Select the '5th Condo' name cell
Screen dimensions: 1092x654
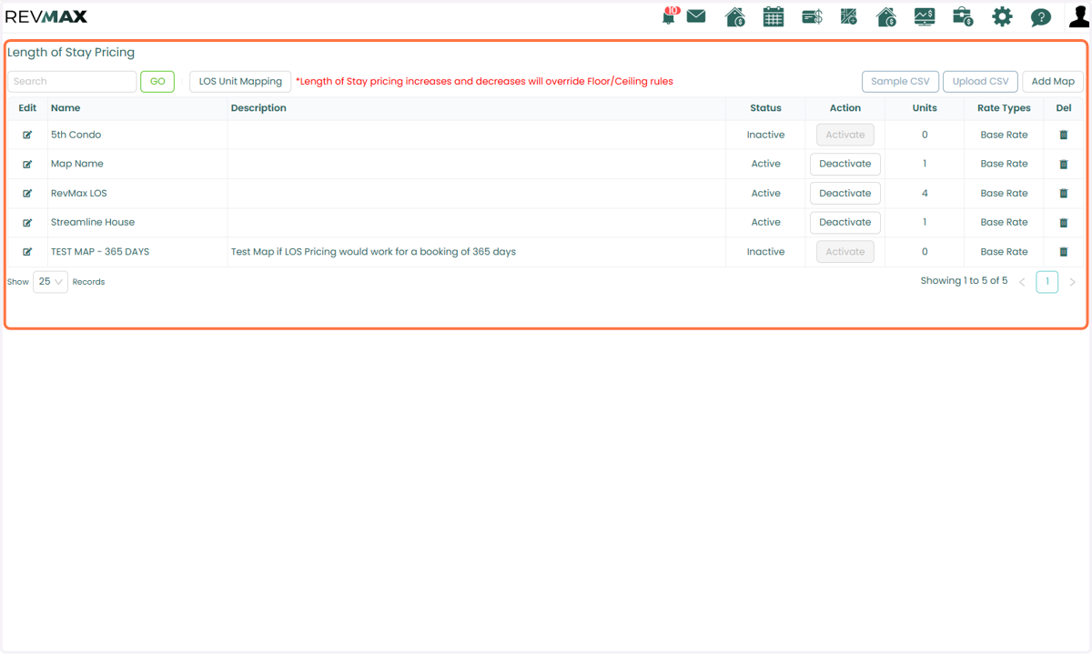76,135
